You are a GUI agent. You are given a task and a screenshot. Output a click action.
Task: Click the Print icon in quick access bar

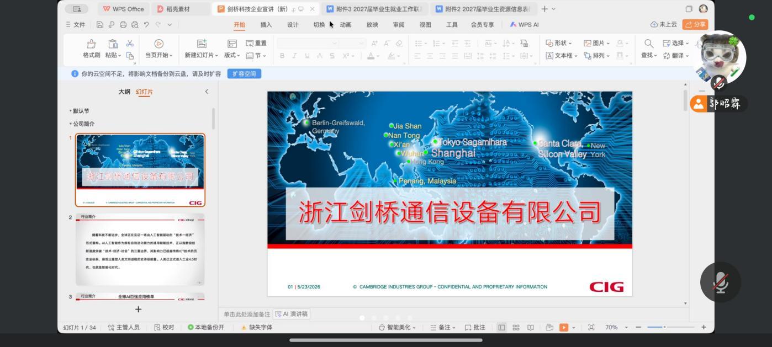[123, 25]
